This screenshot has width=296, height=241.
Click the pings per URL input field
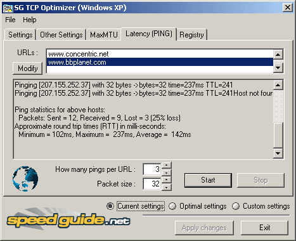coord(152,169)
